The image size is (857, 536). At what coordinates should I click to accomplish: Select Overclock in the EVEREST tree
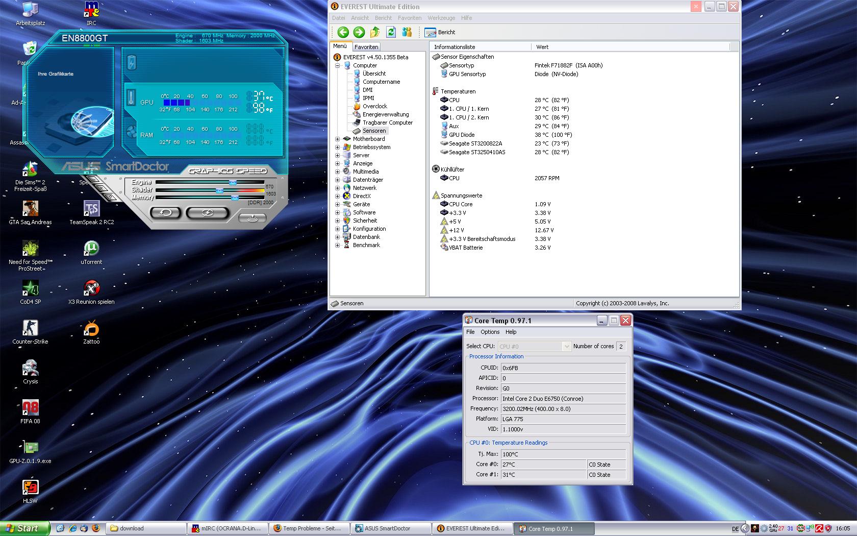click(x=375, y=106)
